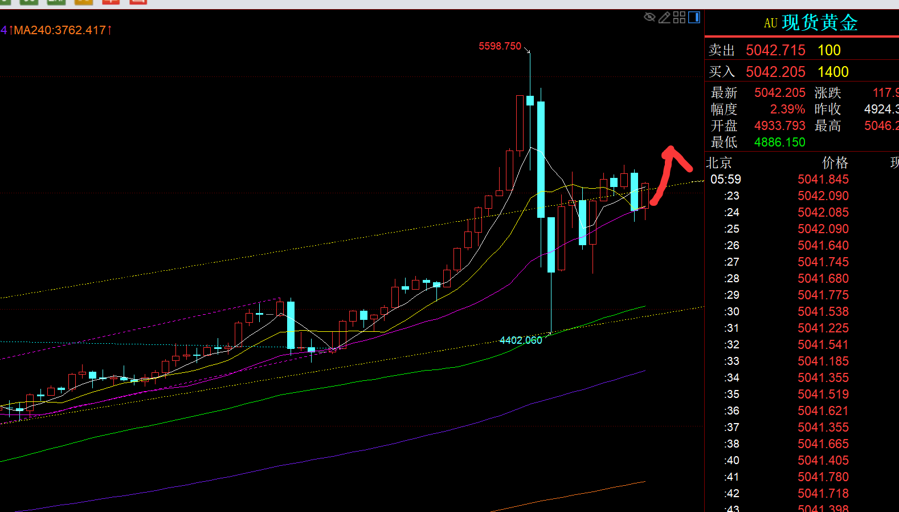Select the :38 tick price 5041.665
The height and width of the screenshot is (512, 899).
(823, 444)
